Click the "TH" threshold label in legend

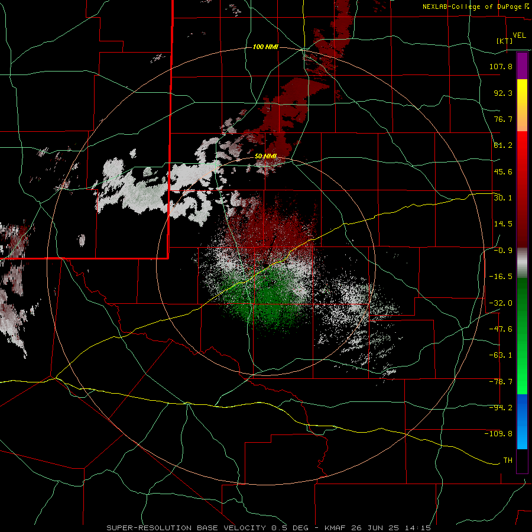508,460
